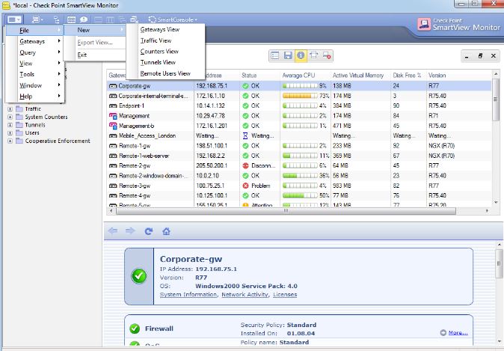
Task: Click the Mobile_Access_London waiting hourglass icon
Action: pos(245,135)
